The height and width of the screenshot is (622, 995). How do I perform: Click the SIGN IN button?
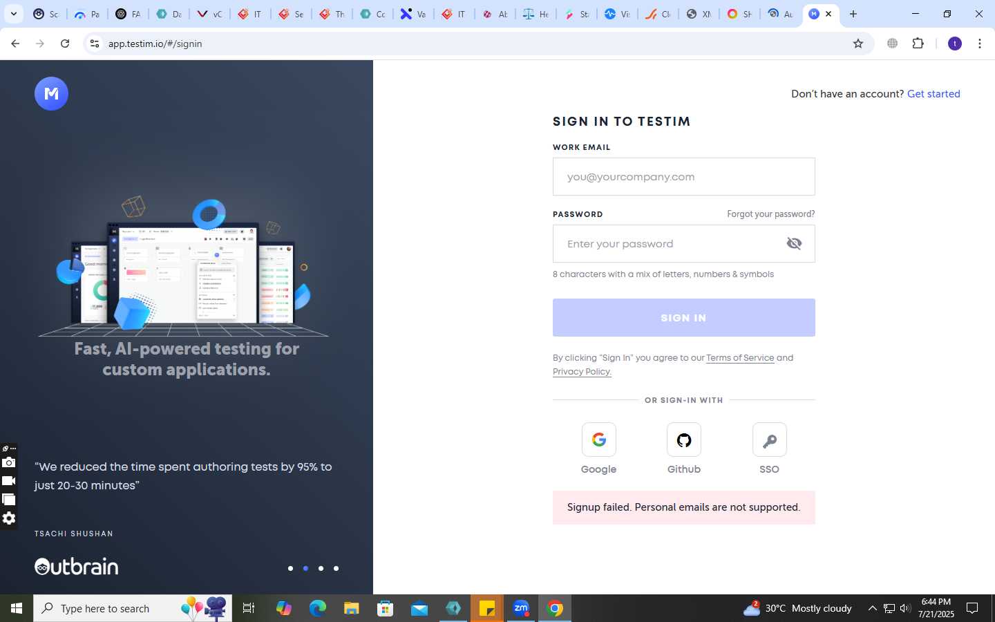point(684,318)
